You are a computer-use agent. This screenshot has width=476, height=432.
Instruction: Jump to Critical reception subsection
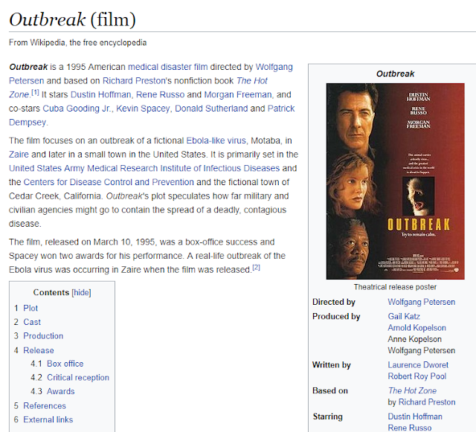78,378
